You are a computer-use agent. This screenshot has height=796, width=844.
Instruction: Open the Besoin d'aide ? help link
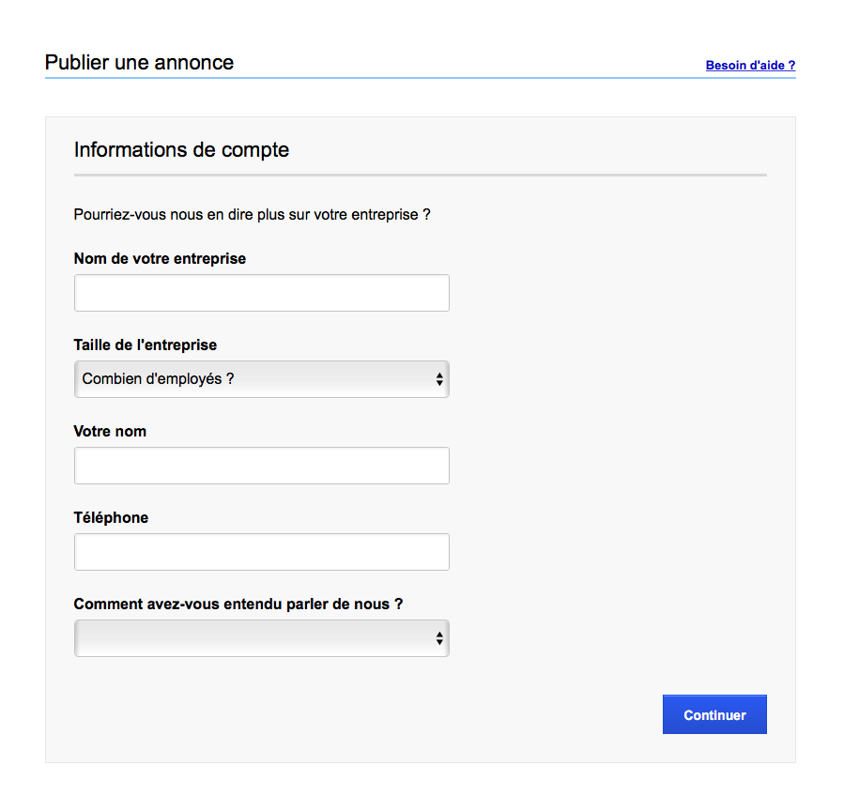(750, 65)
